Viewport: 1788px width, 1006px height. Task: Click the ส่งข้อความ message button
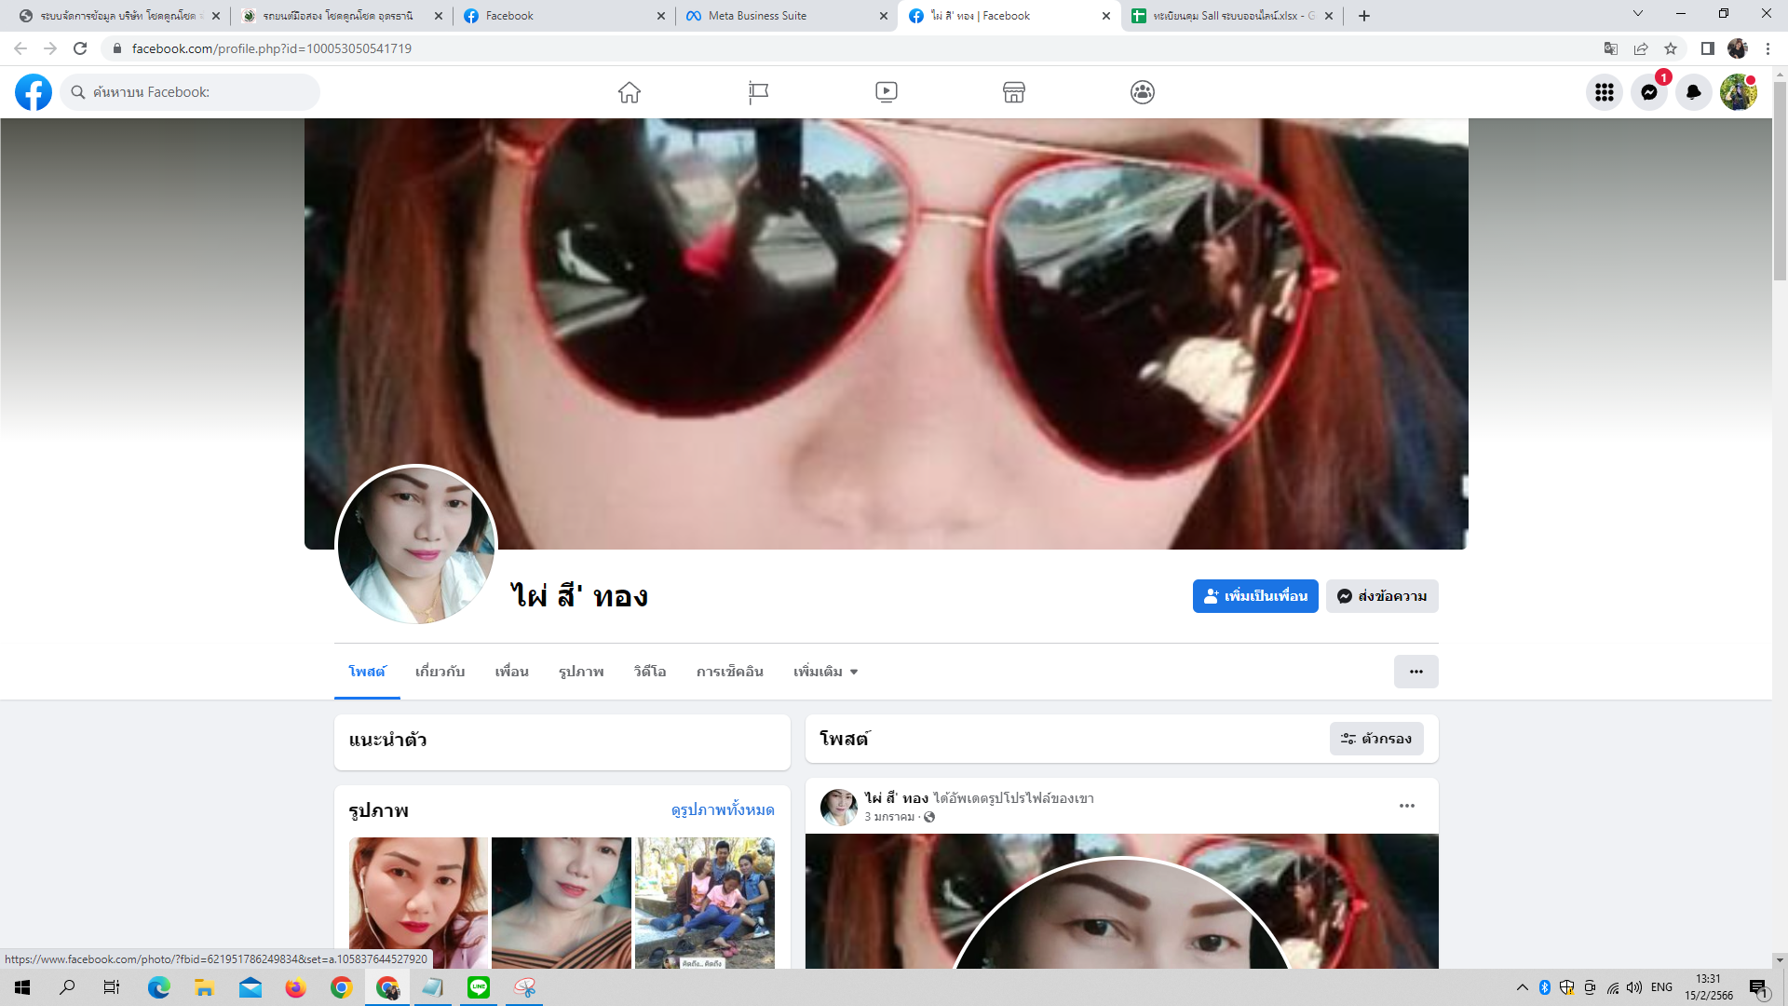click(x=1382, y=596)
